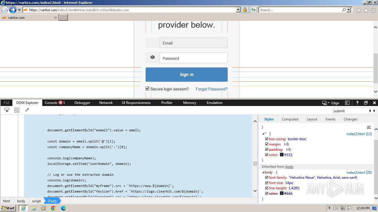Click the refresh page icon
378x212 pixels.
(253, 10)
